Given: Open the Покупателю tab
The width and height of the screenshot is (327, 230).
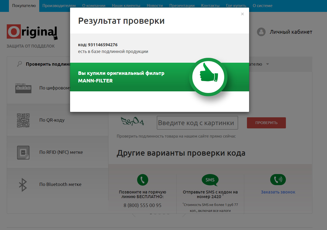Looking at the screenshot, I should tap(24, 6).
